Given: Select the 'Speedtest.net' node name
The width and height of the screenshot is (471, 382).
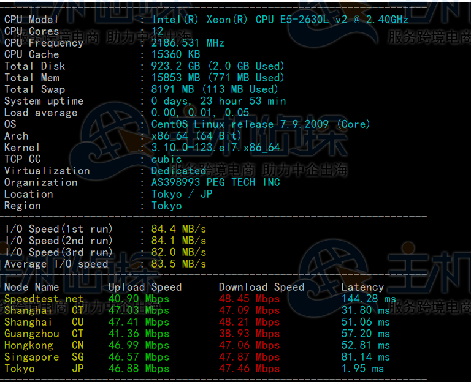Looking at the screenshot, I should [x=44, y=299].
